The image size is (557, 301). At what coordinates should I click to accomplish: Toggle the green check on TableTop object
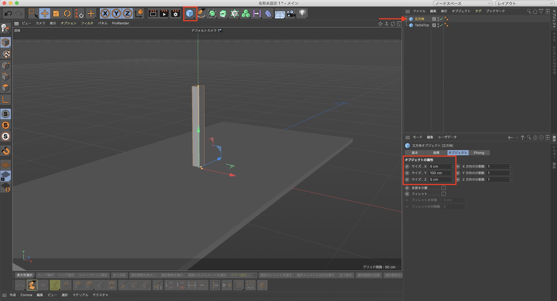click(441, 25)
